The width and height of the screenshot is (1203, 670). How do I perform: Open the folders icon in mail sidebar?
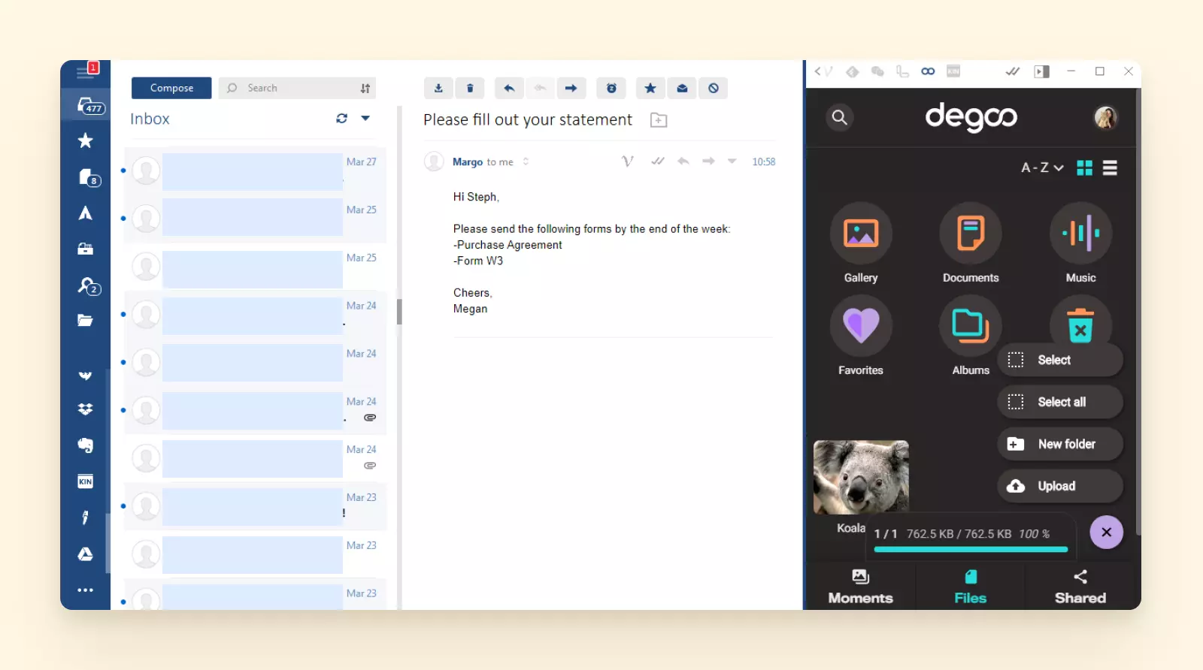86,321
